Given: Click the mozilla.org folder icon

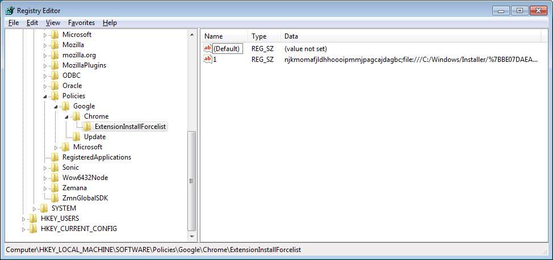Looking at the screenshot, I should coord(55,55).
